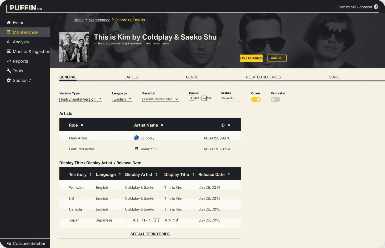
Task: Open the Language dropdown set to English
Action: click(x=122, y=99)
